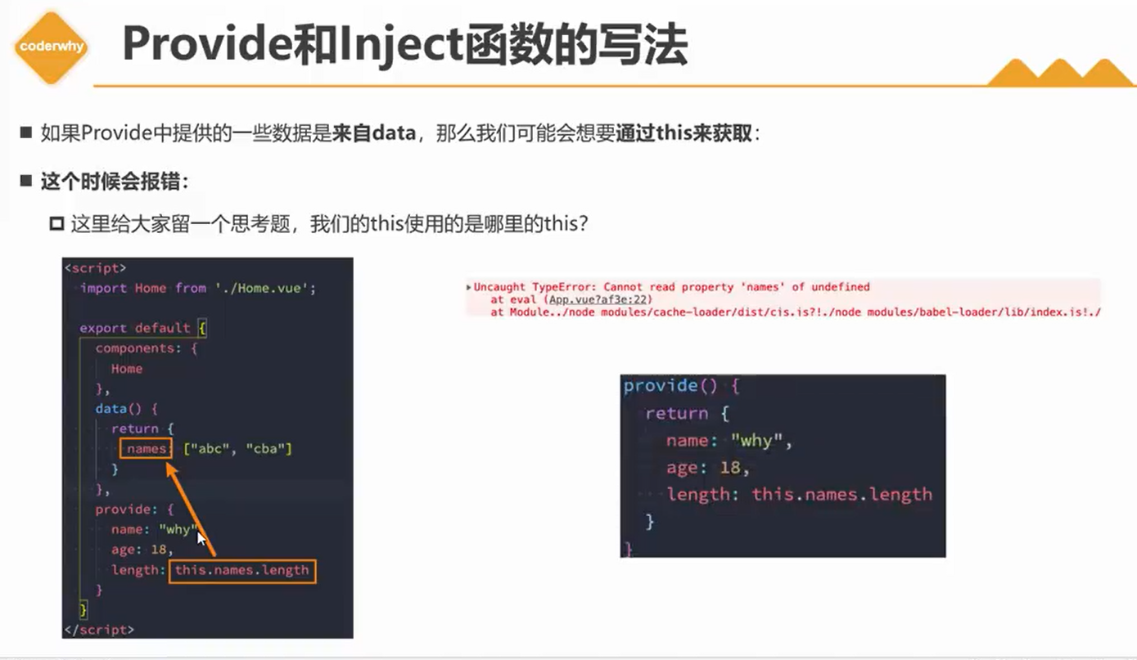Select 'length: this.names.length' in the provide() snippet
The width and height of the screenshot is (1137, 660).
(x=800, y=494)
